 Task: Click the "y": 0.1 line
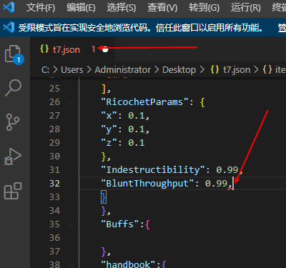125,129
